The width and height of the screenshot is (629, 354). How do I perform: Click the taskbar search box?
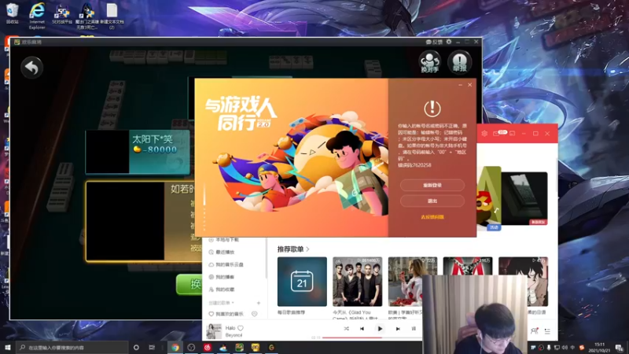click(72, 347)
